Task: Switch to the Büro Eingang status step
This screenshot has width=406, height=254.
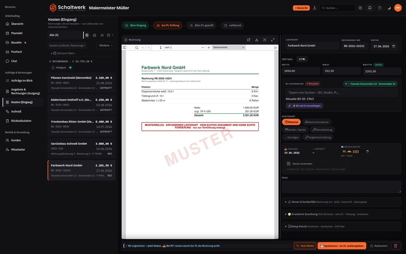Action: (135, 25)
